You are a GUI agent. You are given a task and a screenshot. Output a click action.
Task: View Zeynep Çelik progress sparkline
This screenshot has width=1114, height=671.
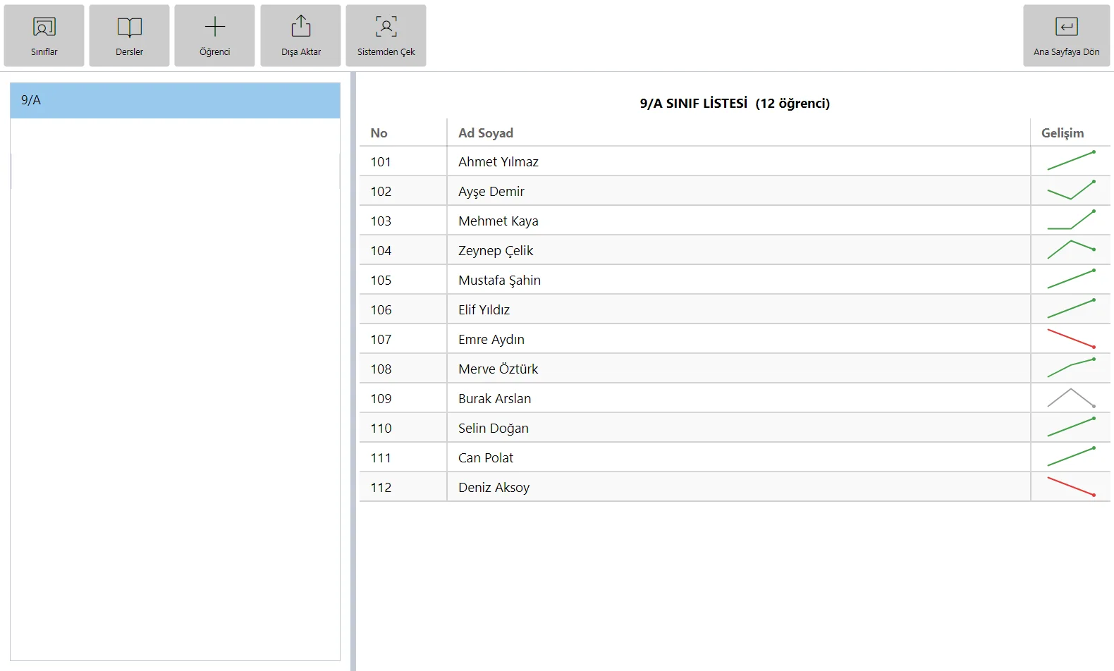click(x=1071, y=250)
